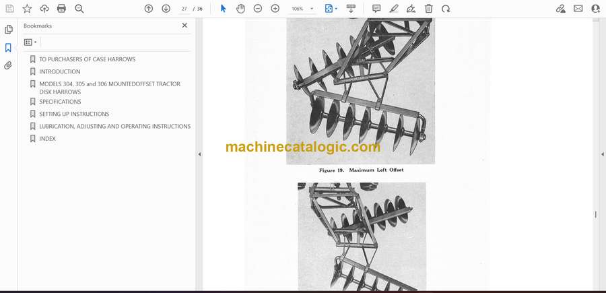Image resolution: width=606 pixels, height=293 pixels.
Task: Add document to starred favorites
Action: tap(27, 9)
